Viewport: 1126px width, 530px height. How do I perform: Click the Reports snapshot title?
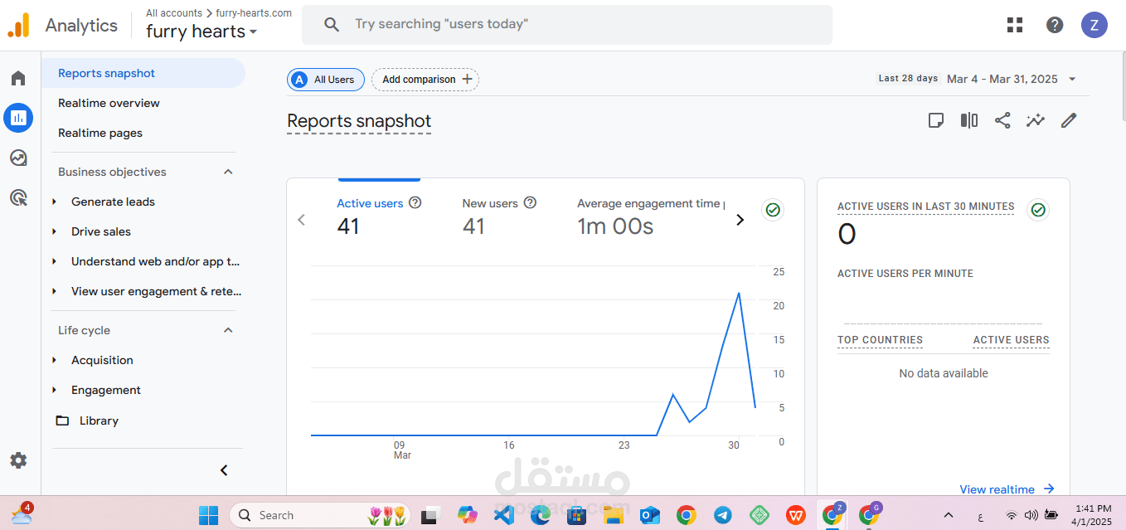coord(359,121)
